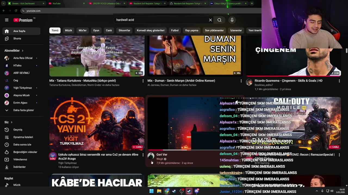The image size is (348, 195).
Task: Open Windows Start menu
Action: coord(151,191)
